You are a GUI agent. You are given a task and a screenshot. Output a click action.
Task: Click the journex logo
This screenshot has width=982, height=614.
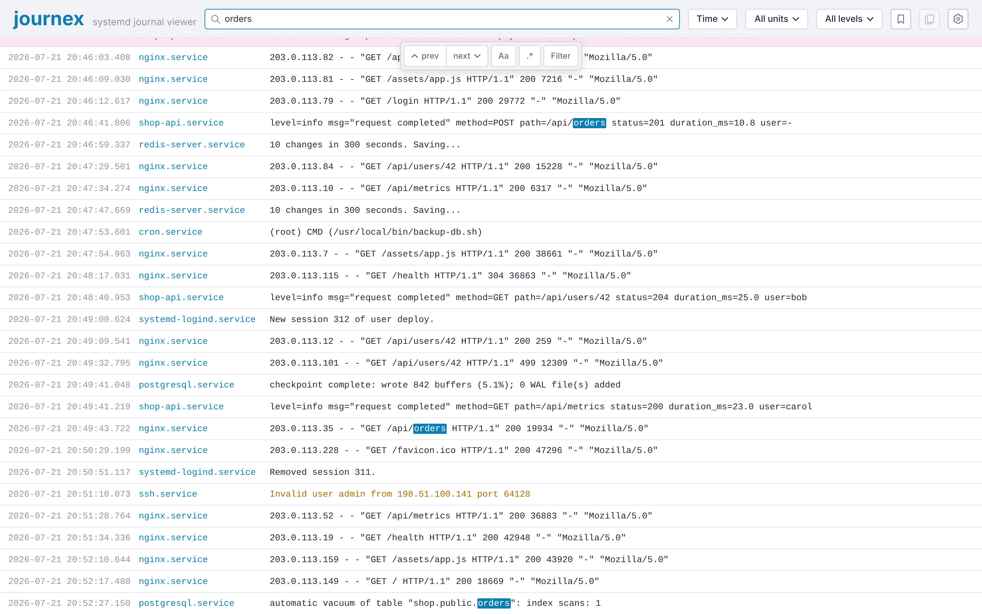click(48, 19)
